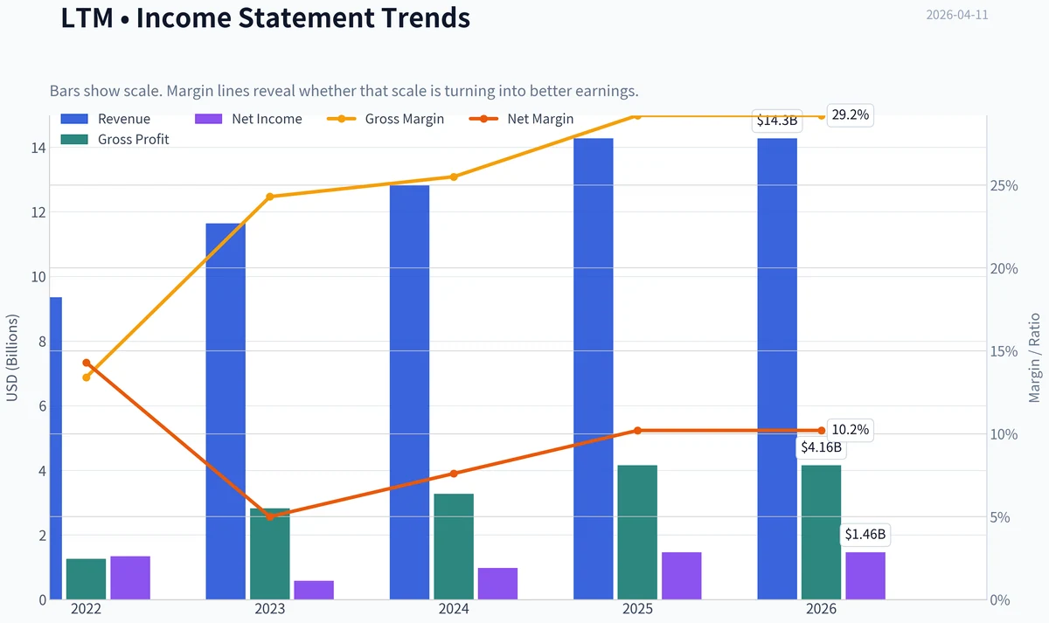This screenshot has width=1049, height=623.
Task: Click the 2023 x-axis label
Action: 270,609
